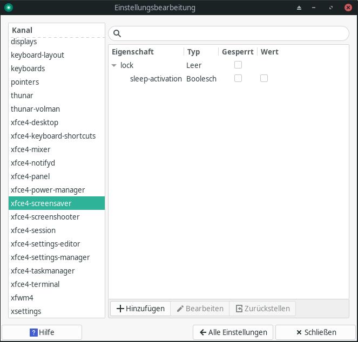
Task: Click the Schließen button
Action: coord(315,332)
